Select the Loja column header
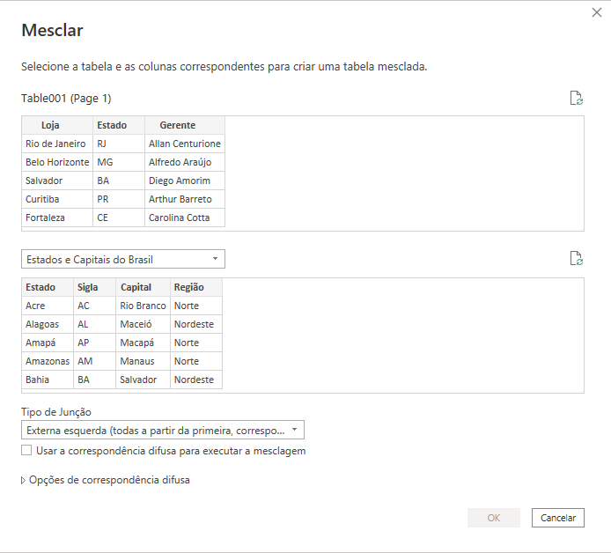The height and width of the screenshot is (553, 611). 57,125
